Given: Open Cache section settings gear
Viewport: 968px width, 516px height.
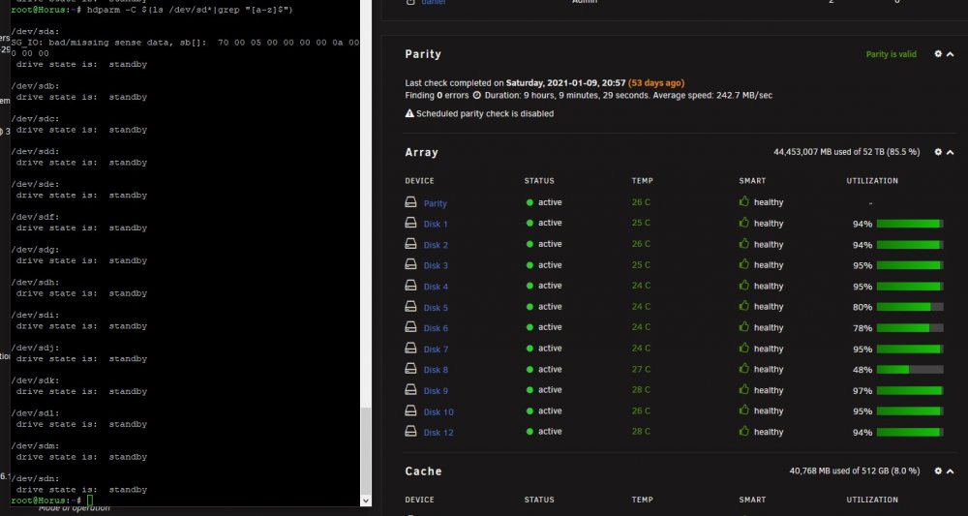Looking at the screenshot, I should pos(938,470).
